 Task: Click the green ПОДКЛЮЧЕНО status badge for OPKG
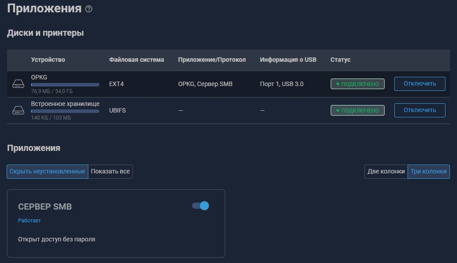tap(357, 84)
